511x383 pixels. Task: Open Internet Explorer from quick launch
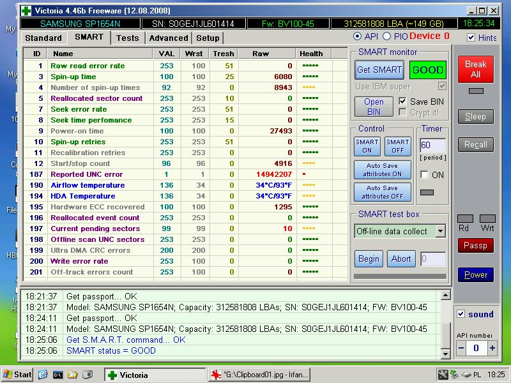[43, 375]
